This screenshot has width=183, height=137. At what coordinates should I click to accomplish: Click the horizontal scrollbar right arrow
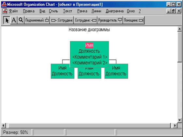point(175,126)
